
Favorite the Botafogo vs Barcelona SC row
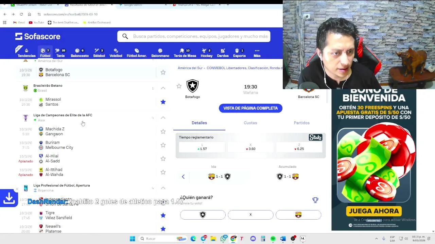click(163, 72)
